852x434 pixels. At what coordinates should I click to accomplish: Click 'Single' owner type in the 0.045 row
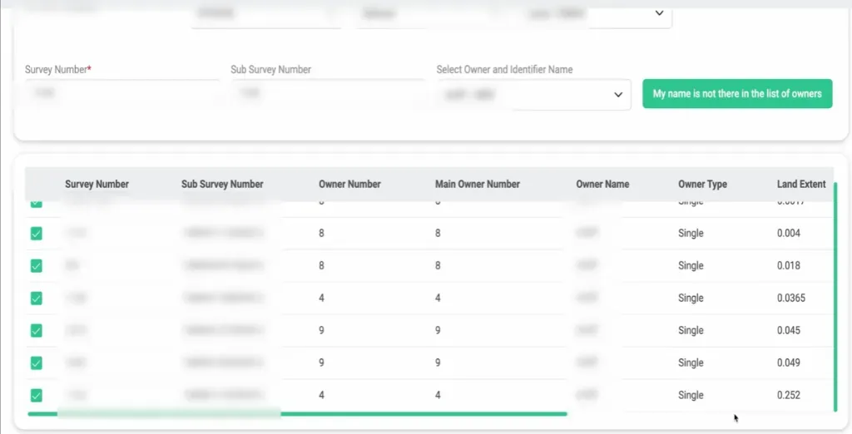click(691, 330)
